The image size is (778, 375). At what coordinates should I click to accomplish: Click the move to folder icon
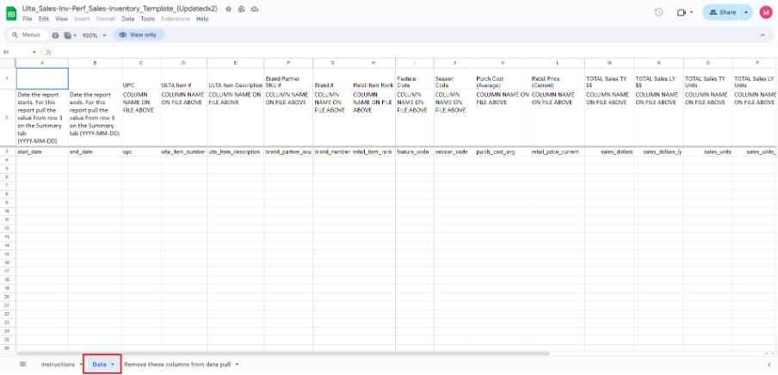coord(241,8)
